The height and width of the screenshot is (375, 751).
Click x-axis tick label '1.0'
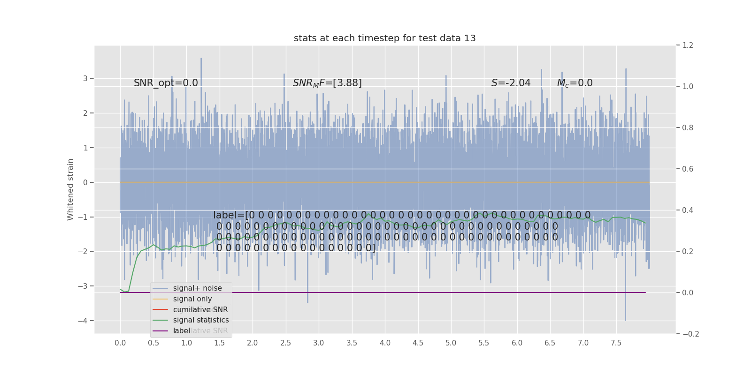click(186, 343)
